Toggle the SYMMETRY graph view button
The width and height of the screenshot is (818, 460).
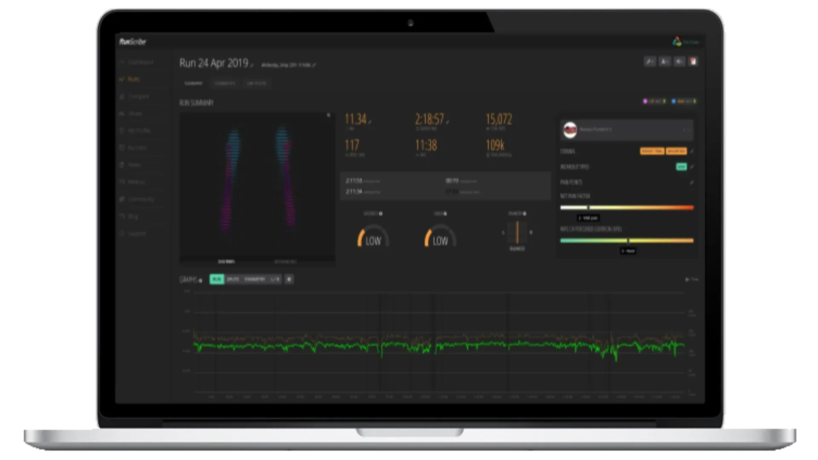click(255, 279)
